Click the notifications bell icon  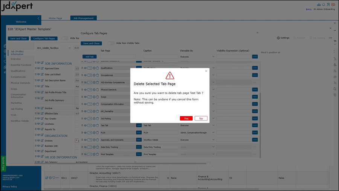pyautogui.click(x=324, y=5)
